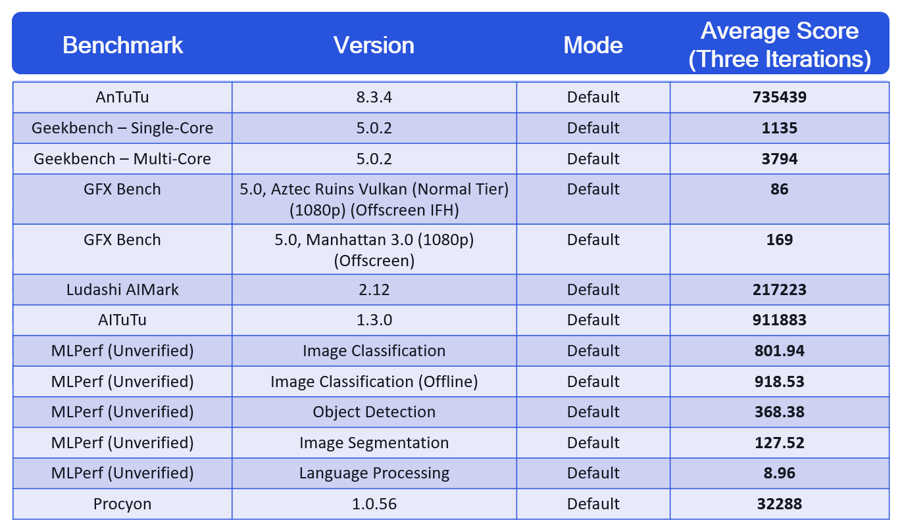Select the AITuTu version 1.3.0 cell
Screen dimensions: 902x531
coord(374,320)
